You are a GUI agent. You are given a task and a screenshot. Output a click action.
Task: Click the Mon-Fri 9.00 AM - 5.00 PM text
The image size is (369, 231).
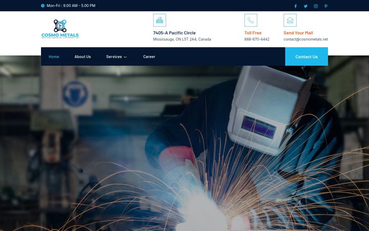point(71,6)
